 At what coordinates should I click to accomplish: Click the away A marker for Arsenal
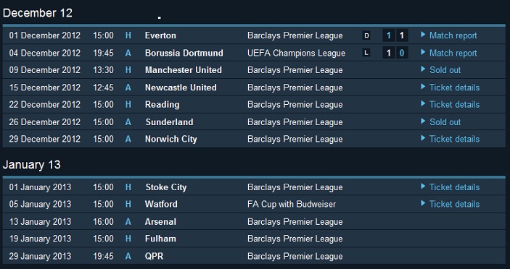[x=128, y=222]
